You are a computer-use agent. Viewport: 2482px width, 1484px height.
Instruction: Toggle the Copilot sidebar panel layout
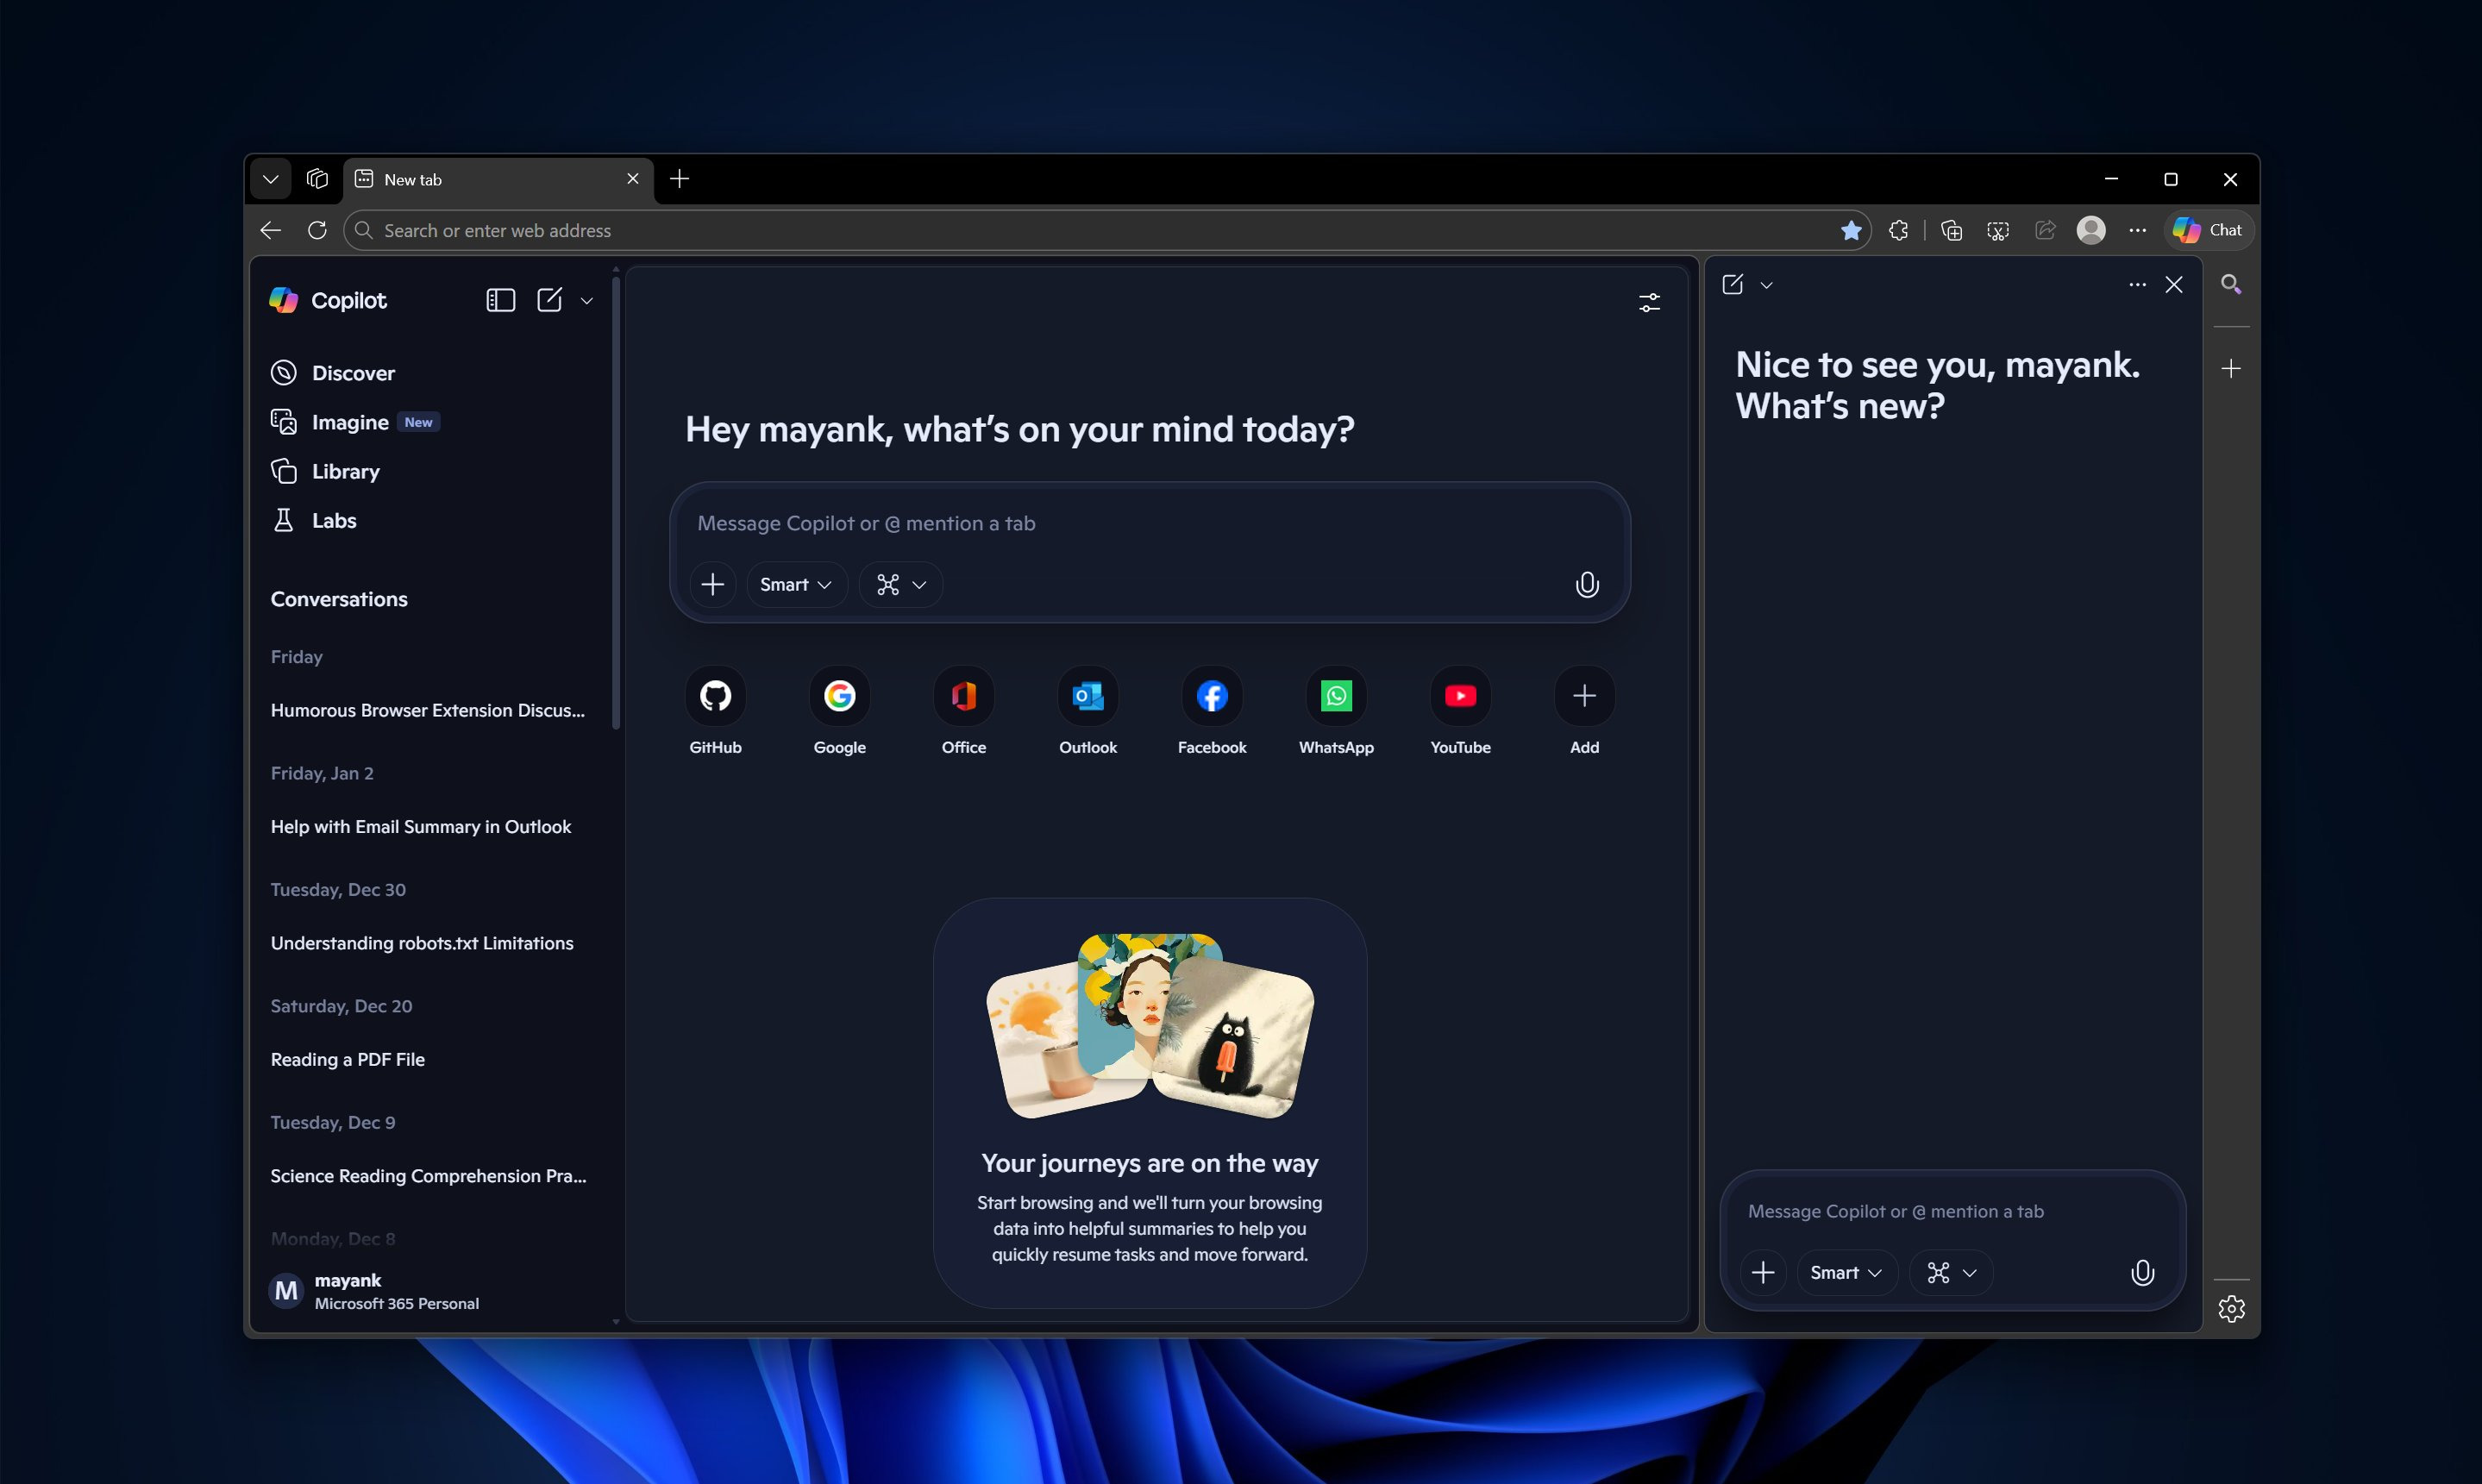click(x=500, y=301)
